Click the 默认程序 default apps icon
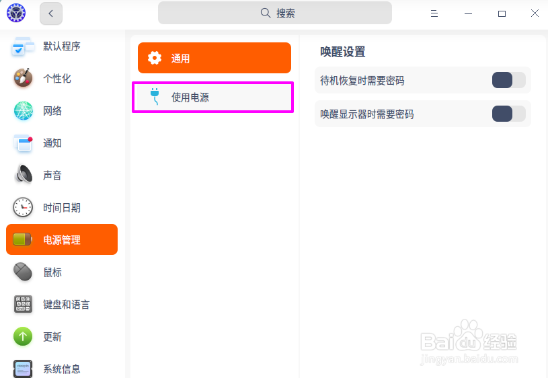Image resolution: width=548 pixels, height=378 pixels. tap(23, 46)
